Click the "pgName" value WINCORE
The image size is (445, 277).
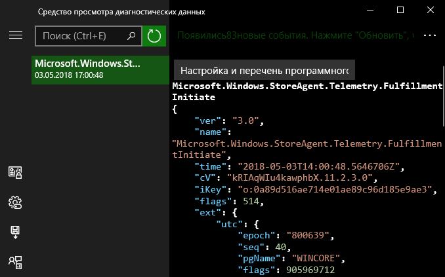click(x=316, y=258)
